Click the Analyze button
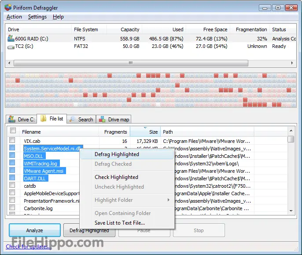The width and height of the screenshot is (302, 255). [x=35, y=230]
